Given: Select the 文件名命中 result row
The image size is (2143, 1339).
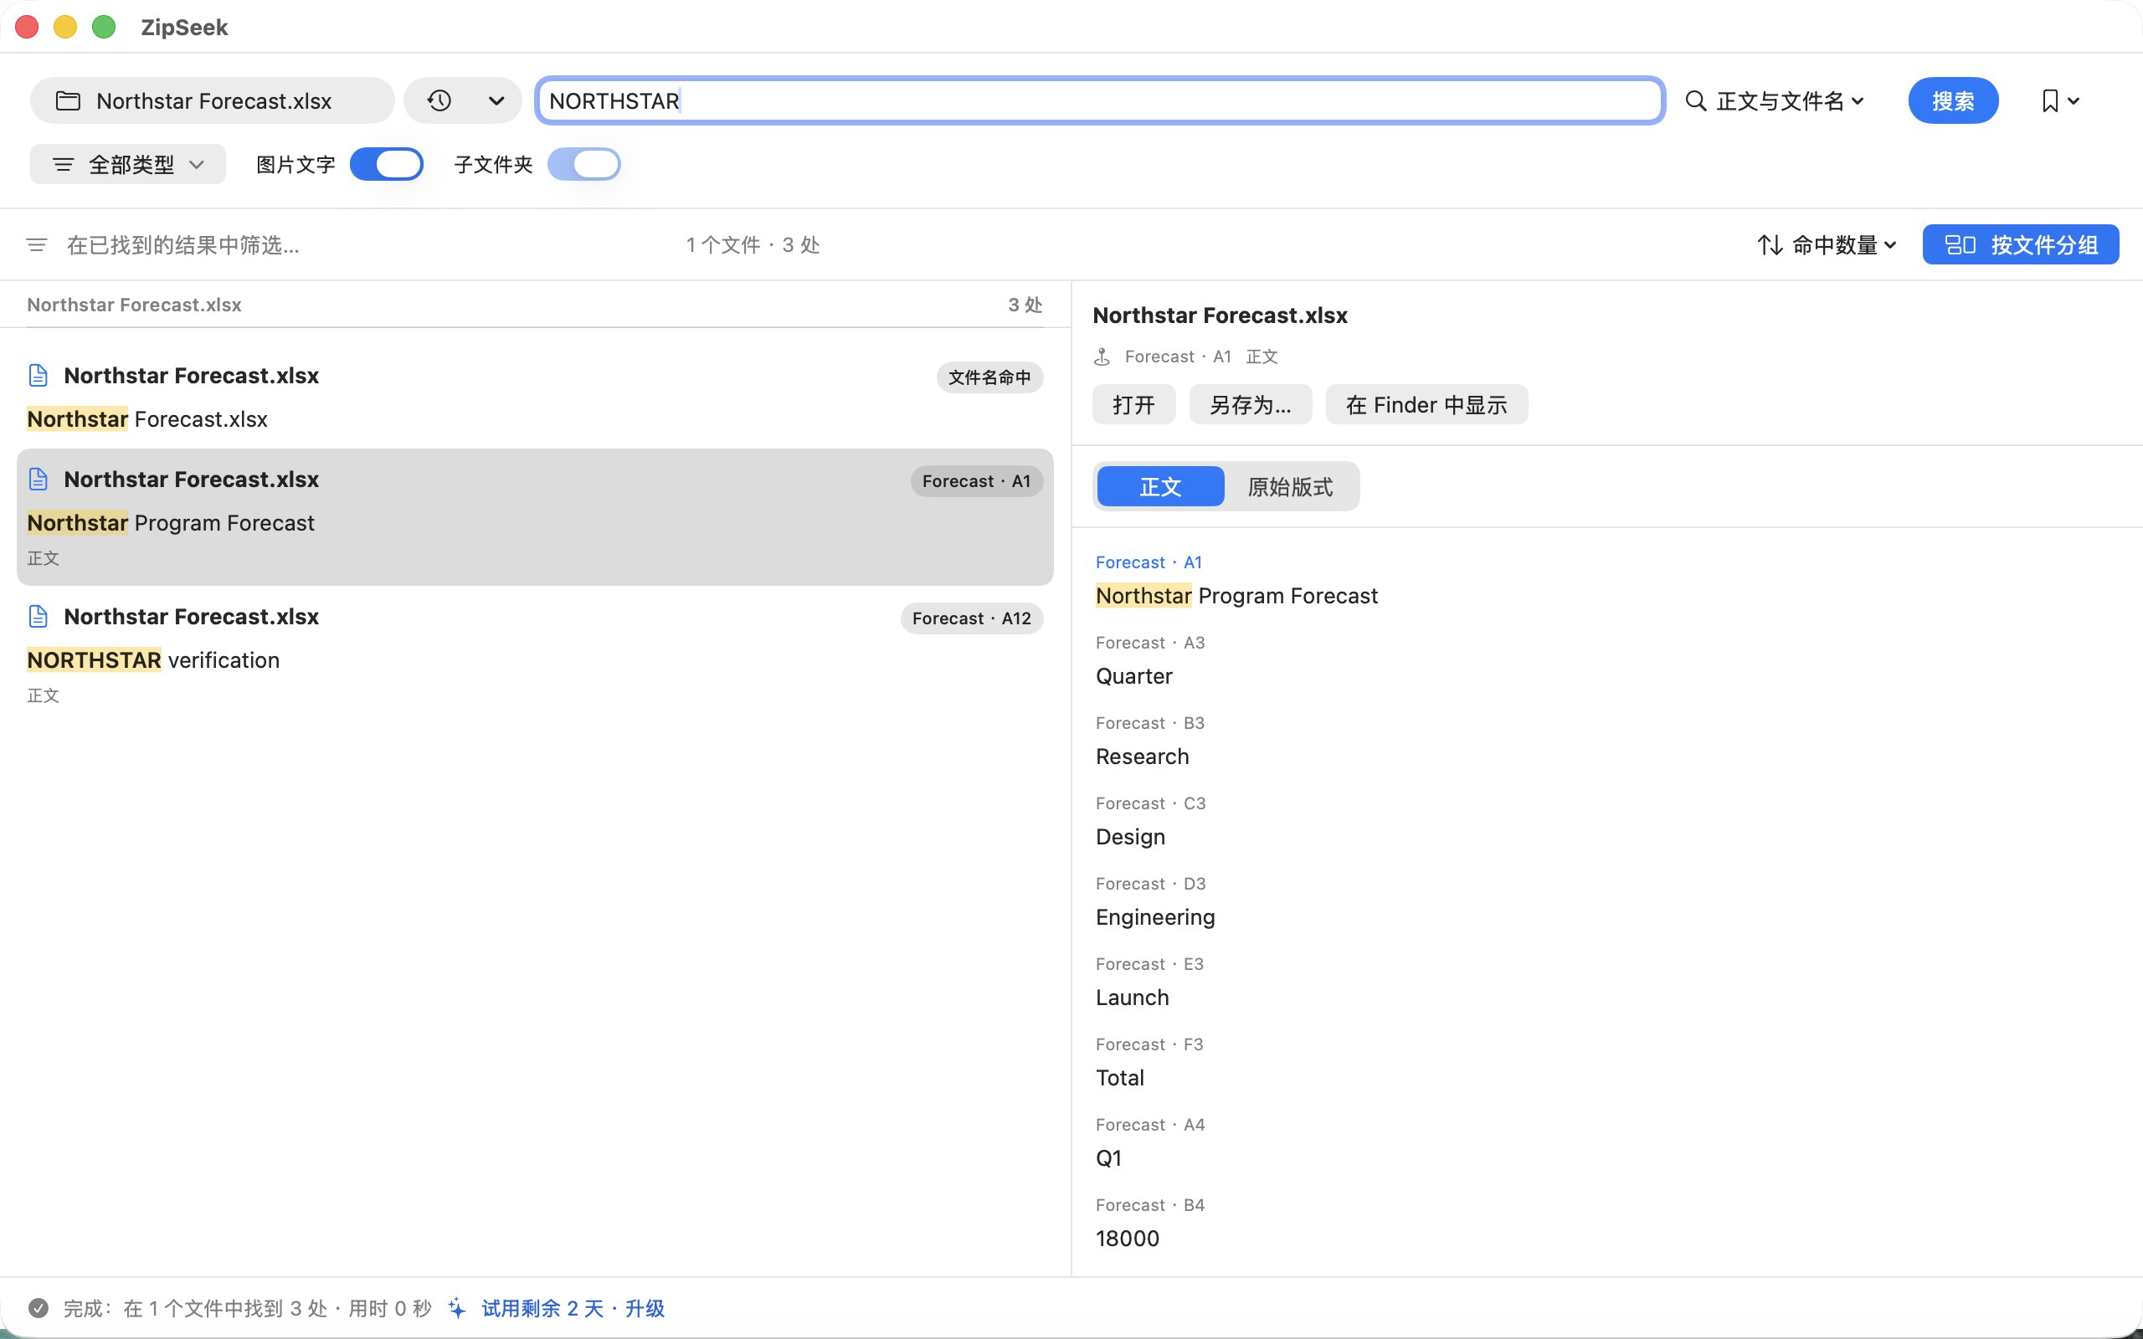Looking at the screenshot, I should [535, 397].
